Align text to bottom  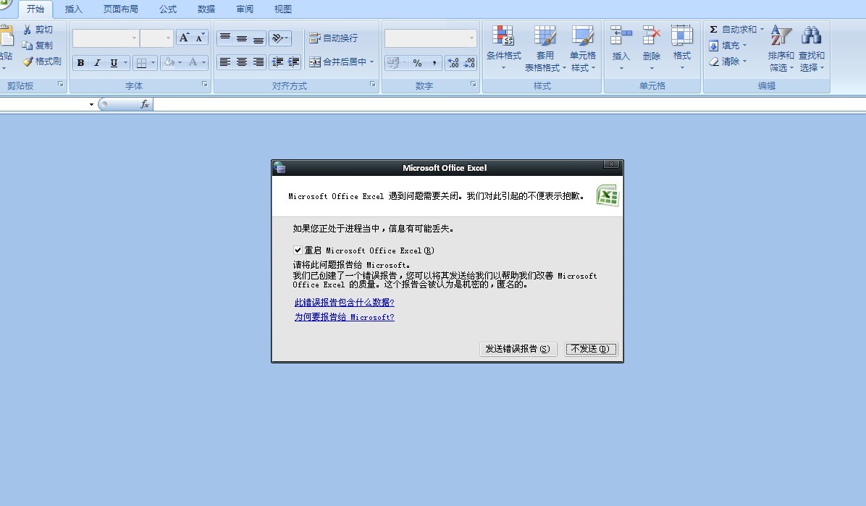[x=258, y=38]
